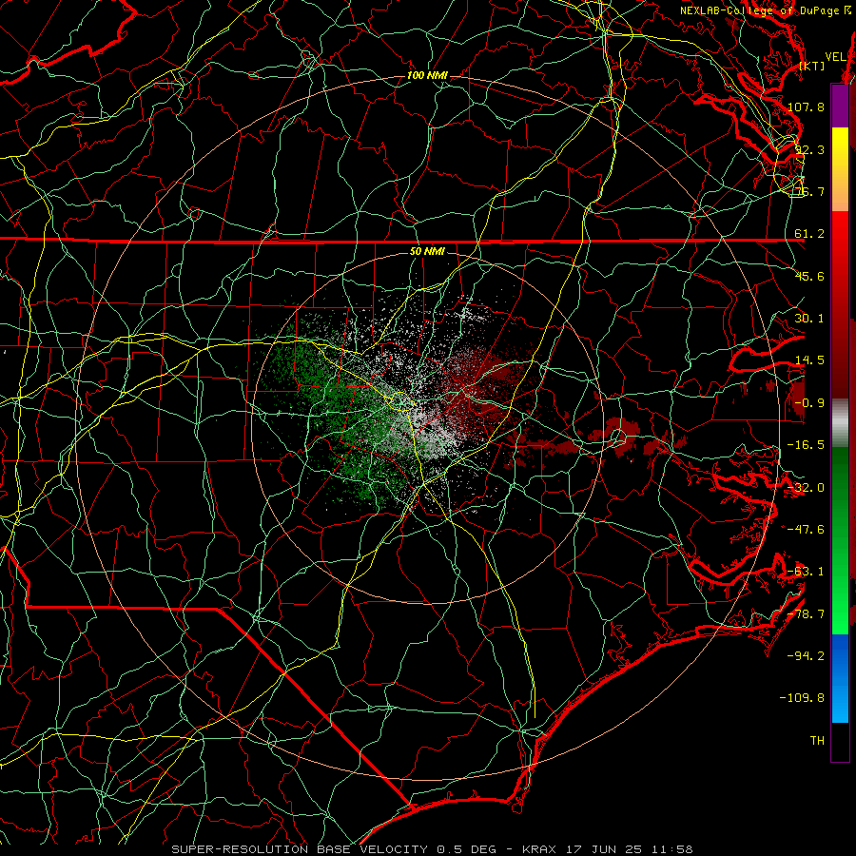Click the -0.9 velocity scale value
The width and height of the screenshot is (856, 856).
click(x=809, y=402)
